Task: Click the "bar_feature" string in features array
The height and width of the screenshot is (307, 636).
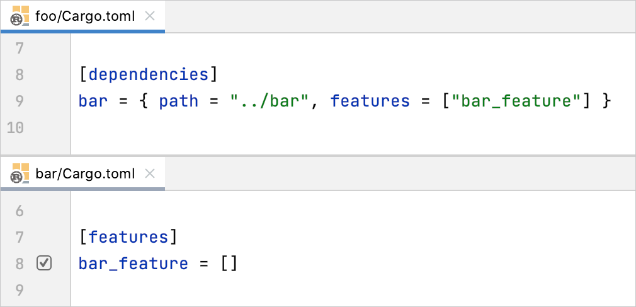Action: click(517, 101)
